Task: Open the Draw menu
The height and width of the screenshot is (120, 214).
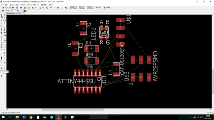Action: [12, 5]
